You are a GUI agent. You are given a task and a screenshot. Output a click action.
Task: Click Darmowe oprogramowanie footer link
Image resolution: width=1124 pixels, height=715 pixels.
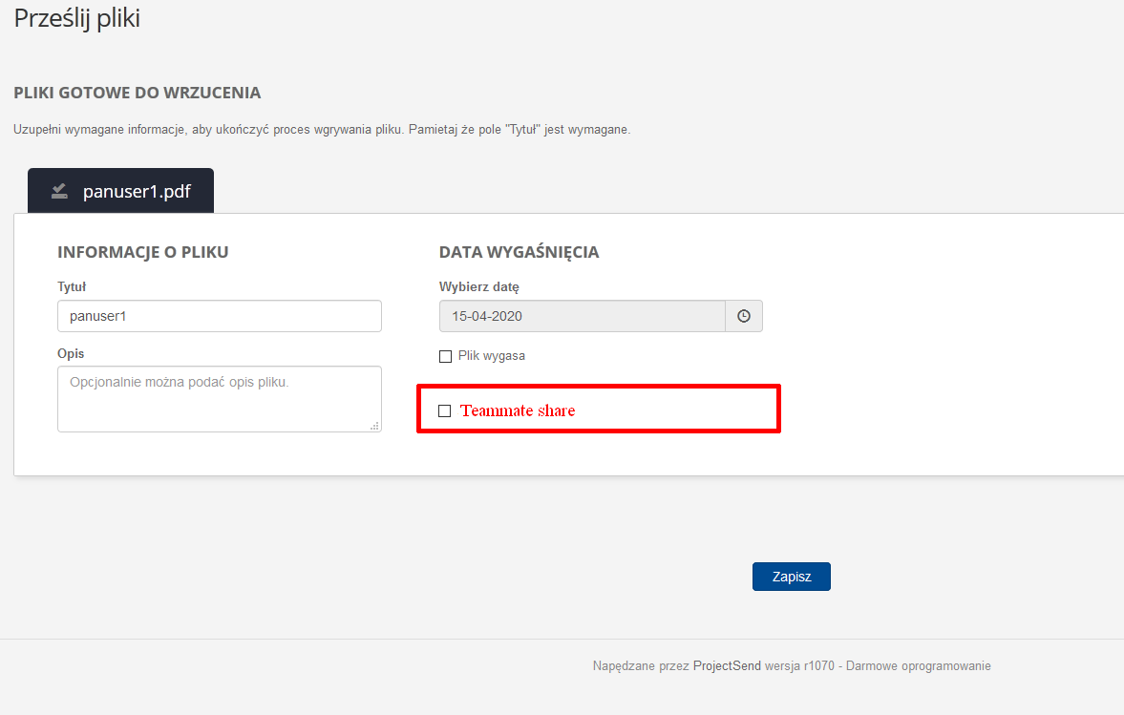pos(917,665)
